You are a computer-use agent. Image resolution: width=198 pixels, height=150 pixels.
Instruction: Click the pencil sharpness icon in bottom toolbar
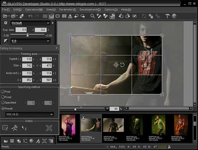pos(38,141)
